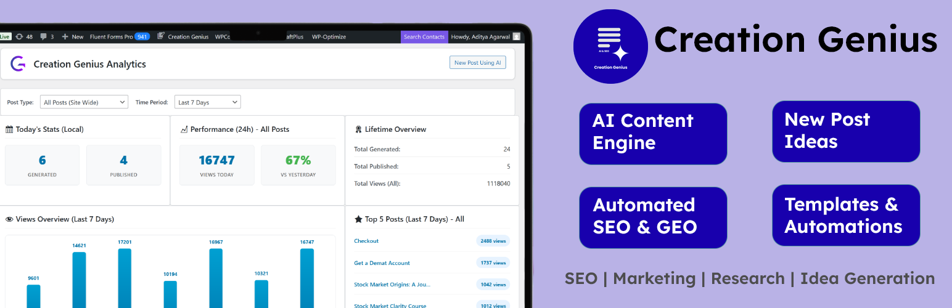952x308 pixels.
Task: Click the bar labeled 17201 in chart
Action: (x=125, y=278)
